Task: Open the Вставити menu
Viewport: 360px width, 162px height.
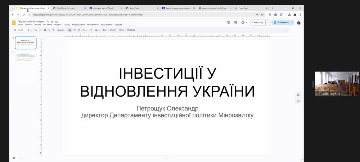Action: click(48, 24)
